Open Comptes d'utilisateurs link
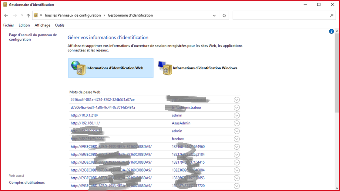The image size is (340, 191). point(27,182)
